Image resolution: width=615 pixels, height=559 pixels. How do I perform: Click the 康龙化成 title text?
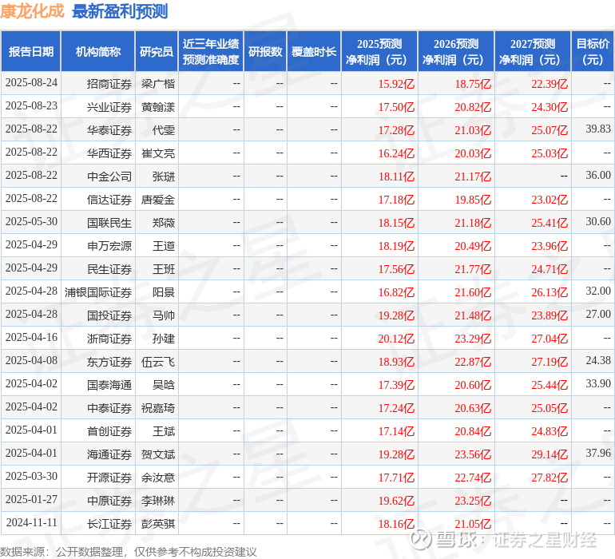[x=32, y=11]
